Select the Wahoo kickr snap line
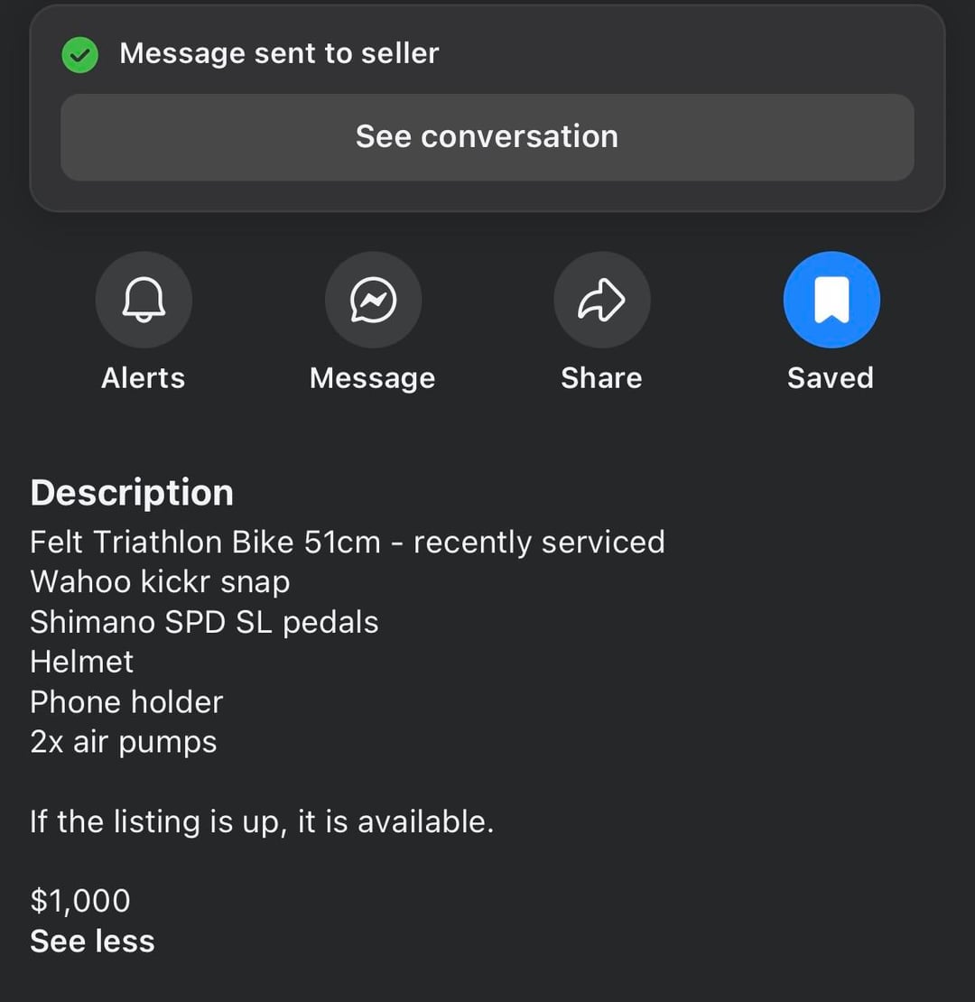Viewport: 975px width, 1002px height. coord(160,581)
